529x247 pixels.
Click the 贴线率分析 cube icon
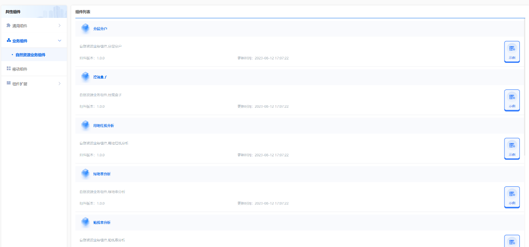coord(85,222)
